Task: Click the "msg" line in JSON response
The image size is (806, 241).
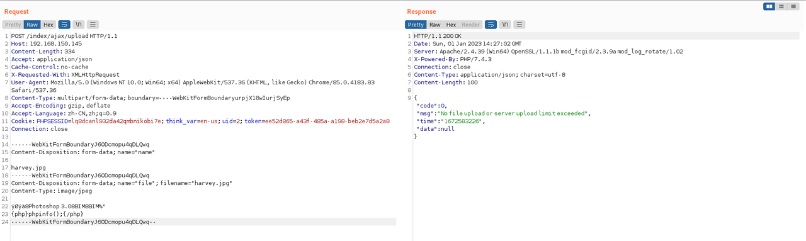Action: click(504, 113)
